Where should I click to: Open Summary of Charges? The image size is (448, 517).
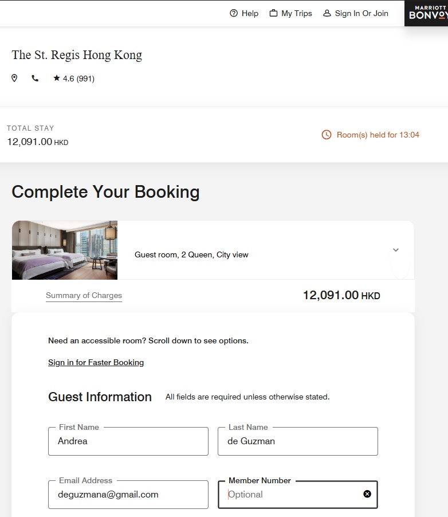84,296
